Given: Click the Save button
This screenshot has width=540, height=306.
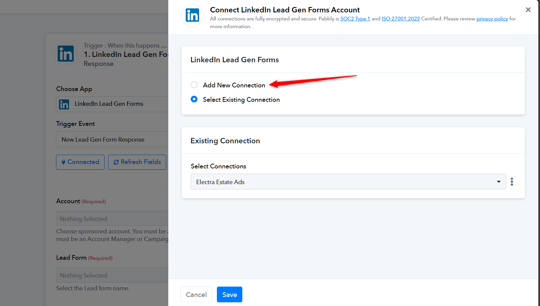Looking at the screenshot, I should pos(230,294).
